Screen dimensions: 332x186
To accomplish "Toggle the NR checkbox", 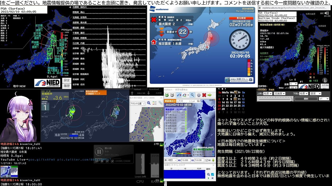I will pyautogui.click(x=206, y=160).
